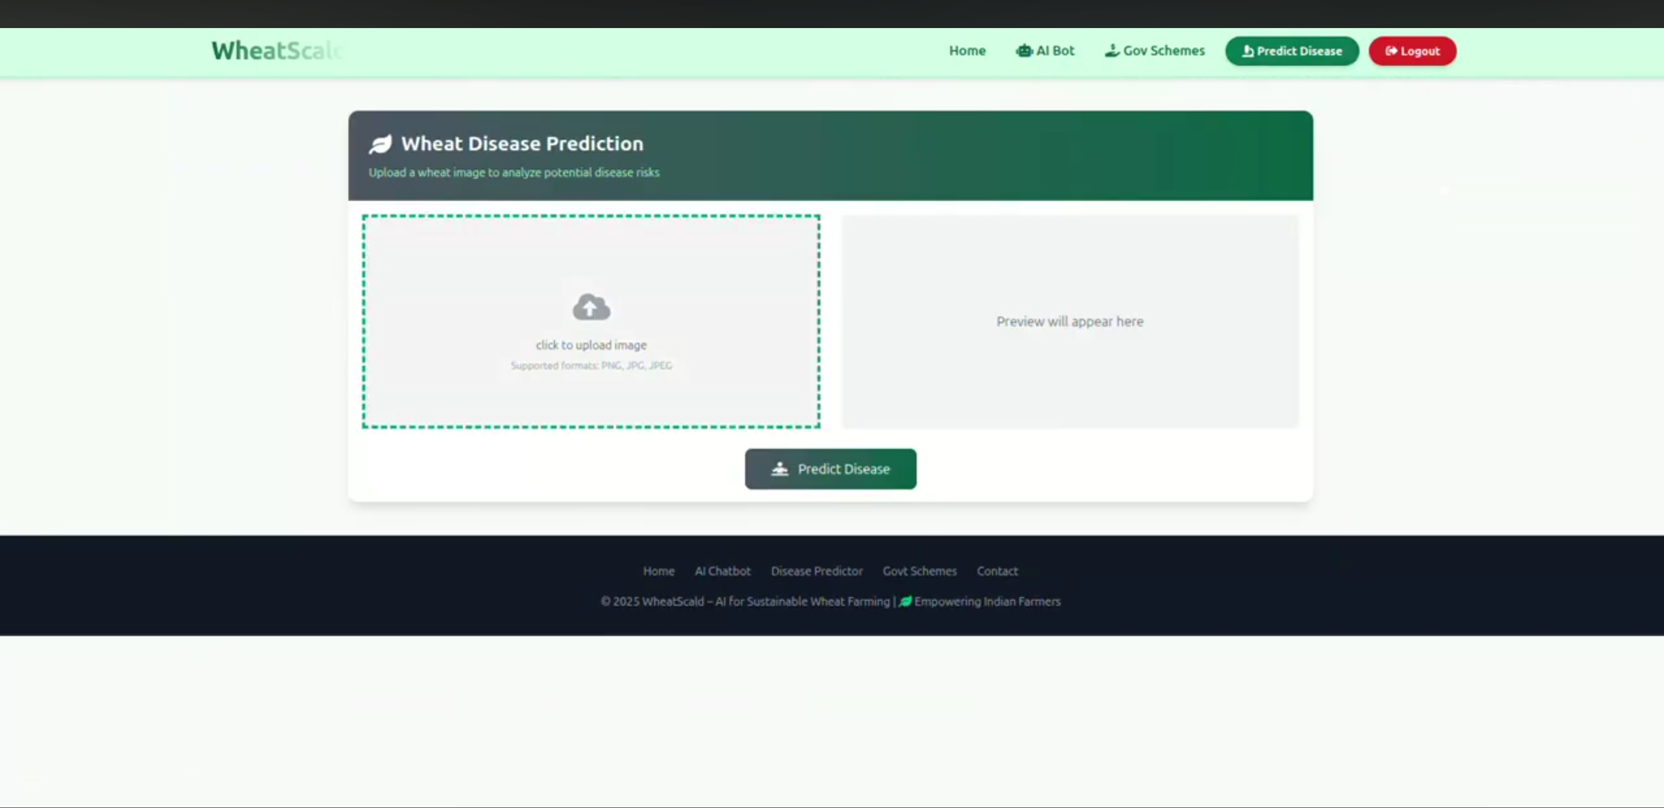
Task: Open the footer Contact link
Action: [x=997, y=571]
